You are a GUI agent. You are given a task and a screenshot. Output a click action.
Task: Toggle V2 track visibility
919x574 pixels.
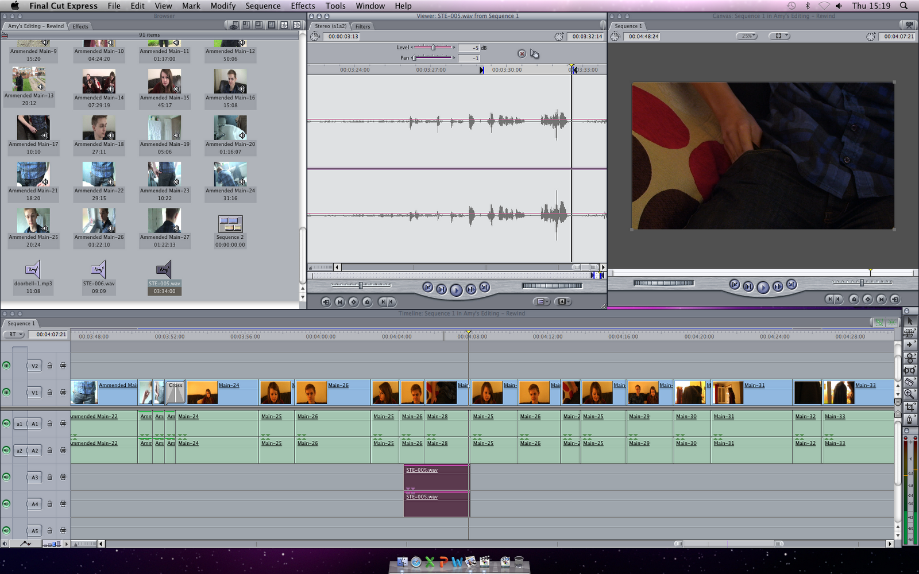6,366
